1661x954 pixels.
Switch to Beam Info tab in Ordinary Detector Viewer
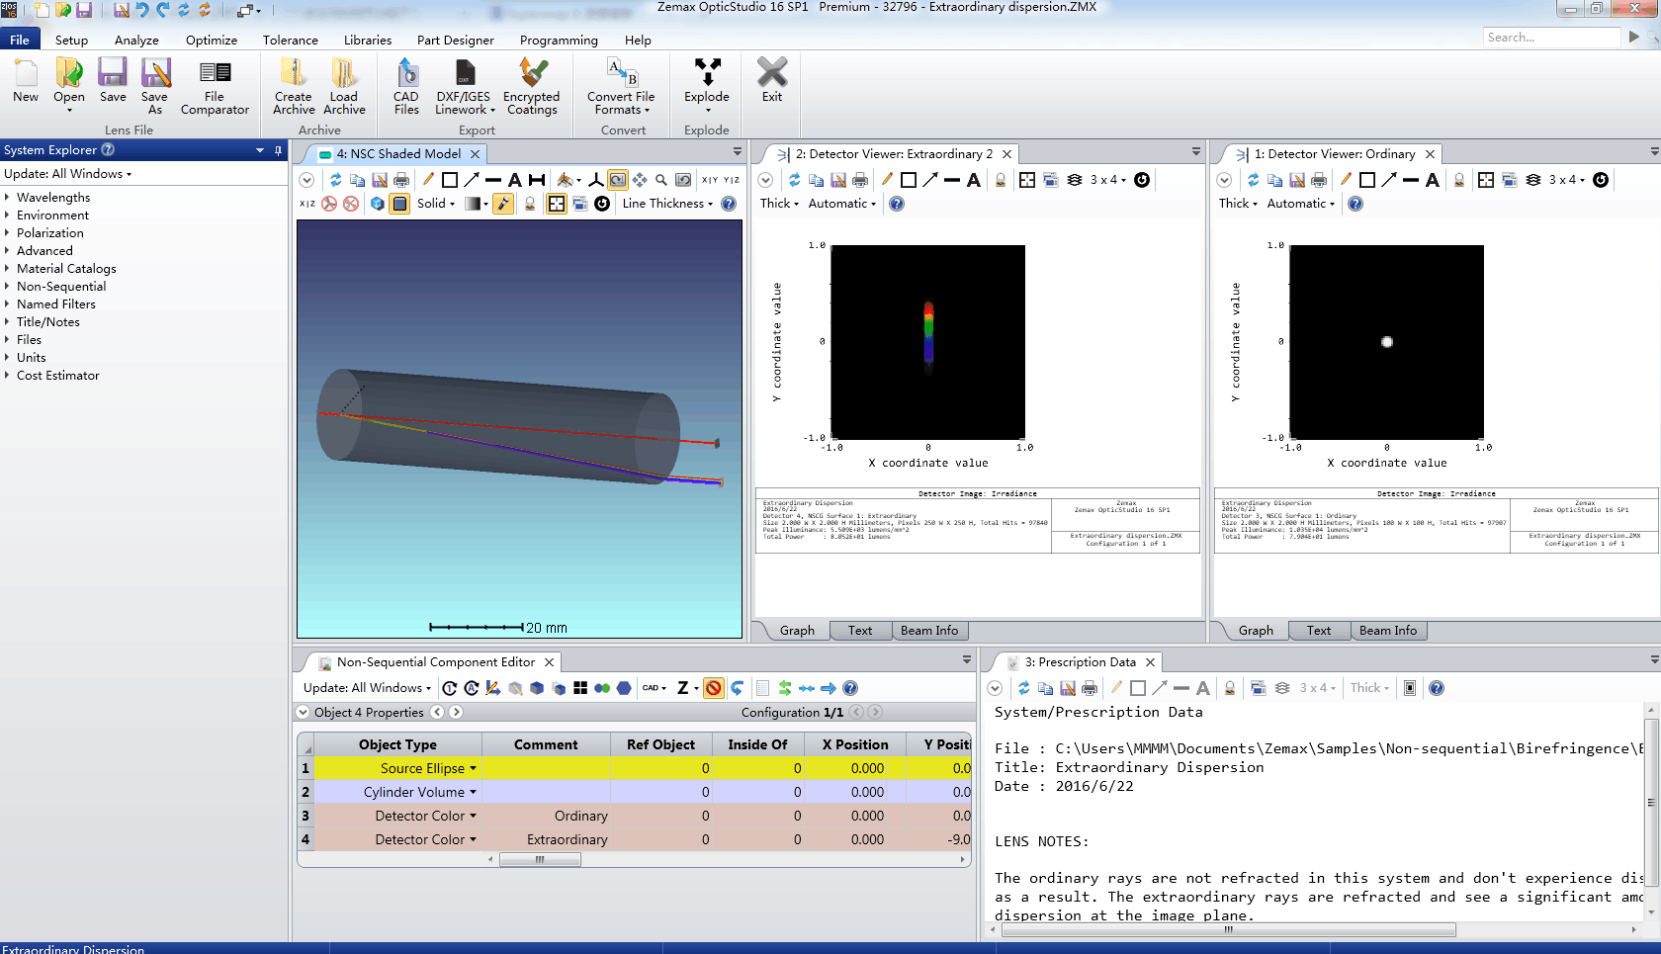pos(1388,631)
